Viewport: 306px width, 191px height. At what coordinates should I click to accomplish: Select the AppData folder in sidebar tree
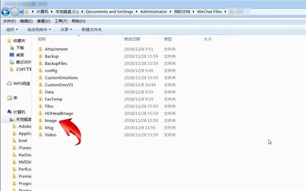[25, 133]
